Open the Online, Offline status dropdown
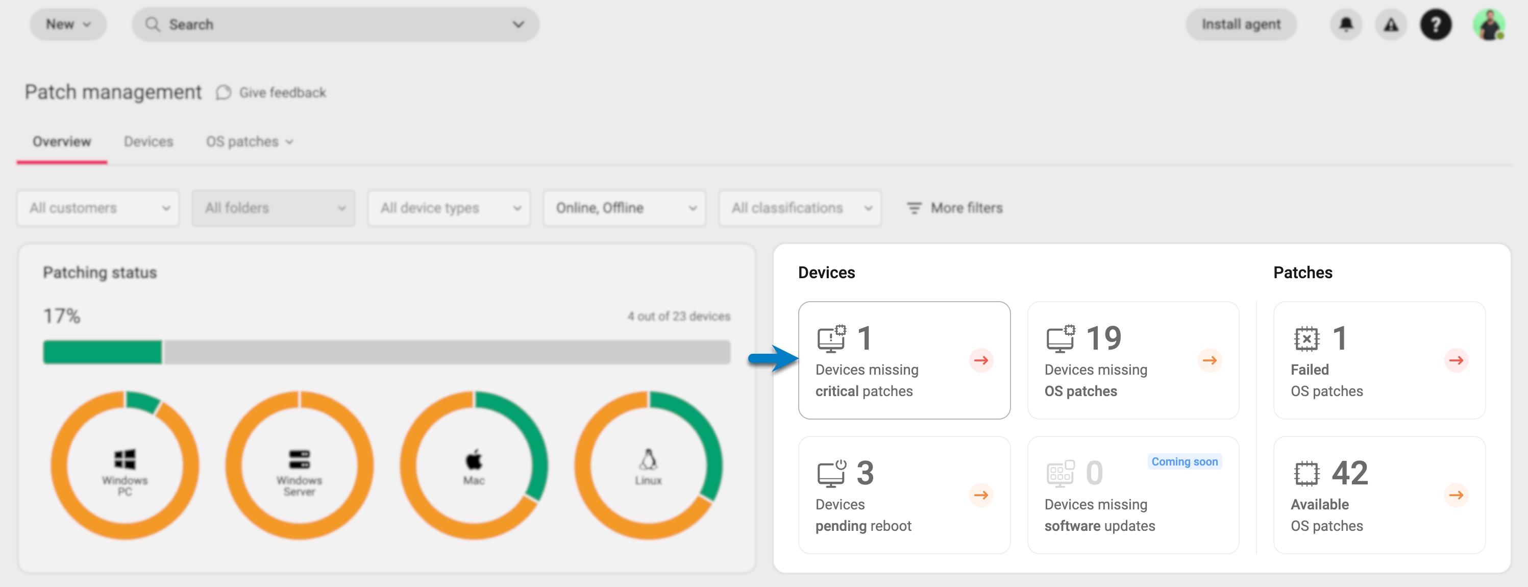This screenshot has width=1528, height=587. click(x=625, y=208)
